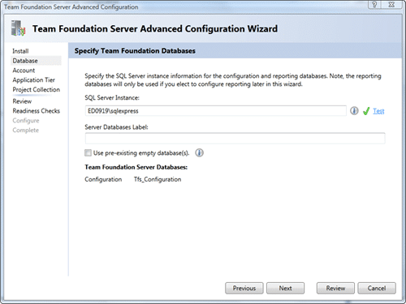
Task: Enable Use pre-existing empty database(s) checkbox
Action: coord(88,153)
